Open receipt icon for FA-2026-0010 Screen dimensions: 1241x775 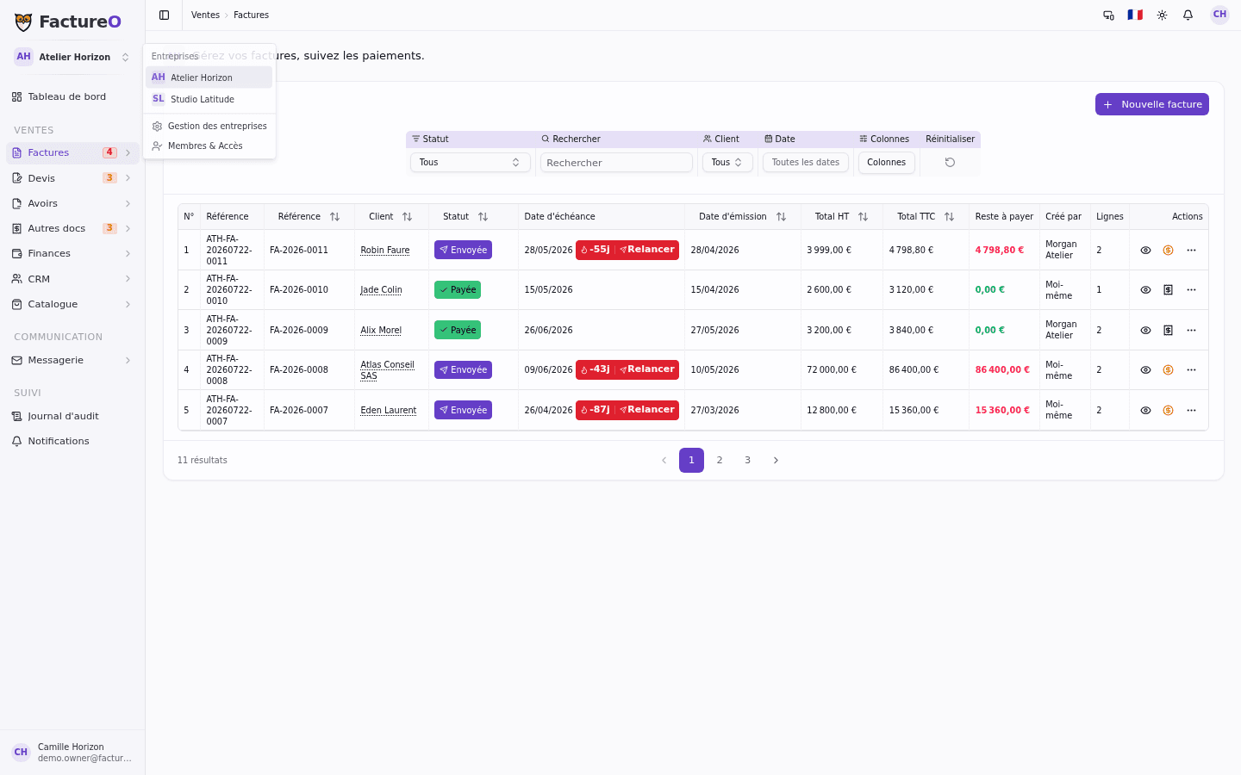pos(1168,289)
